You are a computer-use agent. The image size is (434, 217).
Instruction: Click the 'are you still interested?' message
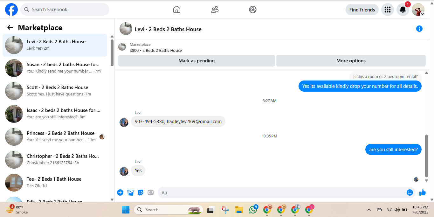[393, 150]
